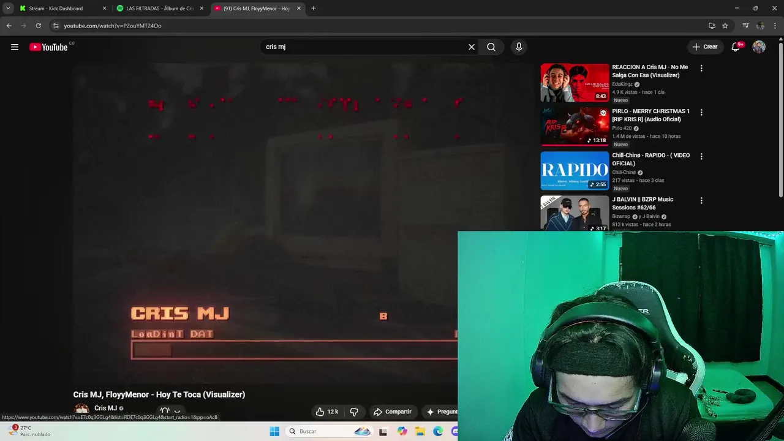The image size is (784, 441).
Task: Close the Kick Dashboard tab
Action: tap(104, 9)
